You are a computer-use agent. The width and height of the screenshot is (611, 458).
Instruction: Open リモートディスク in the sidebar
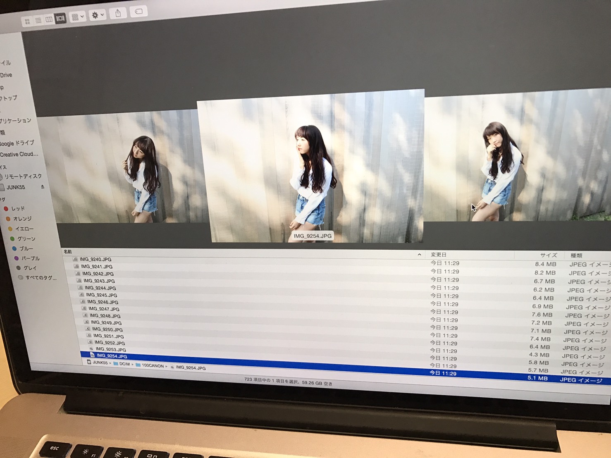(23, 177)
